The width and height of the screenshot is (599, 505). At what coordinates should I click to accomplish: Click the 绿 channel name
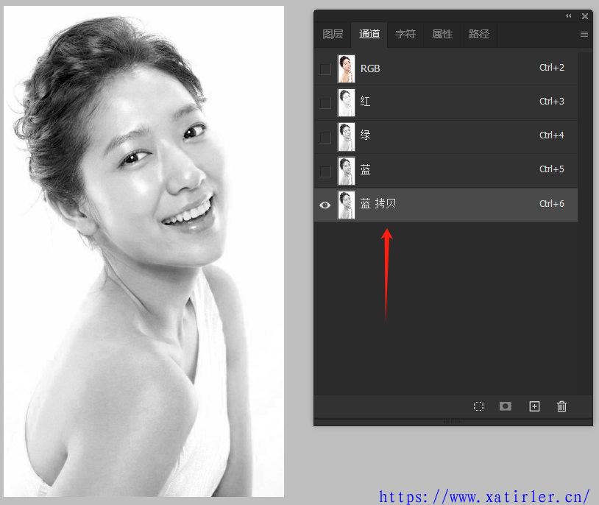coord(365,135)
